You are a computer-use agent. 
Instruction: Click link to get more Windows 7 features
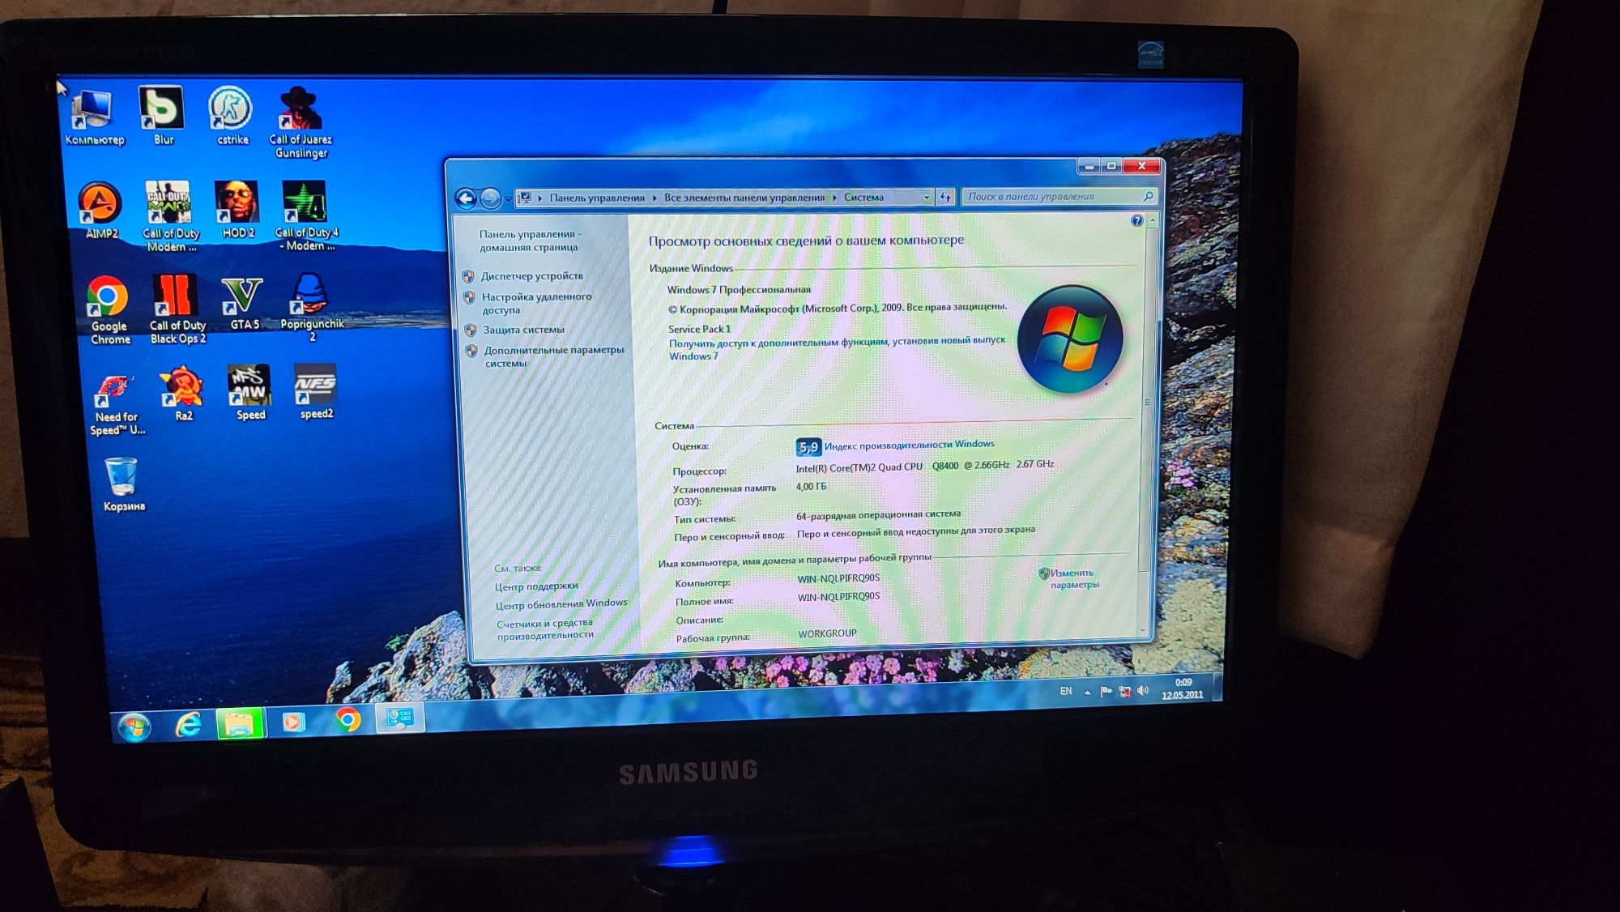coord(837,348)
